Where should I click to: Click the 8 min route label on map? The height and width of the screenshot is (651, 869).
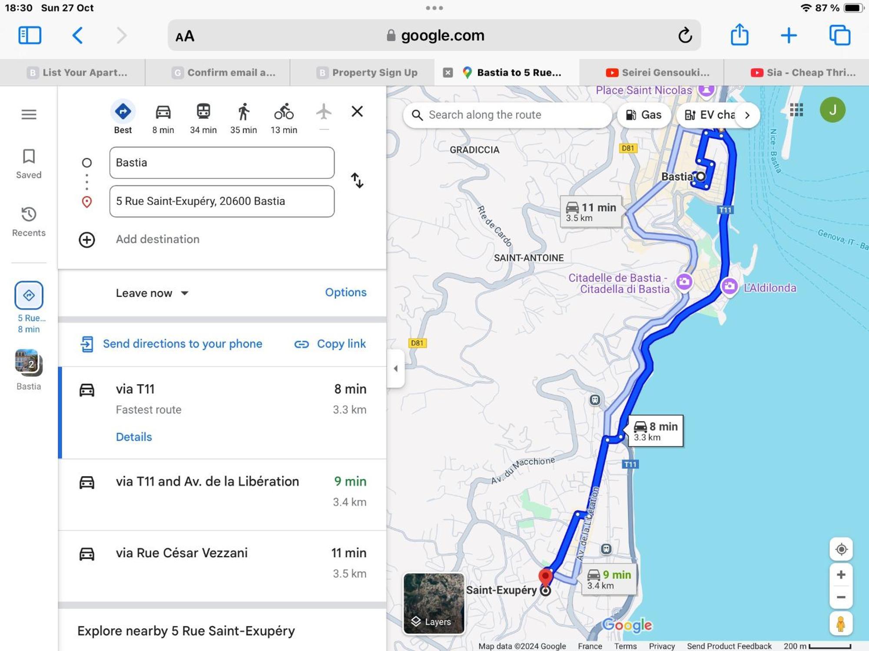(x=655, y=431)
